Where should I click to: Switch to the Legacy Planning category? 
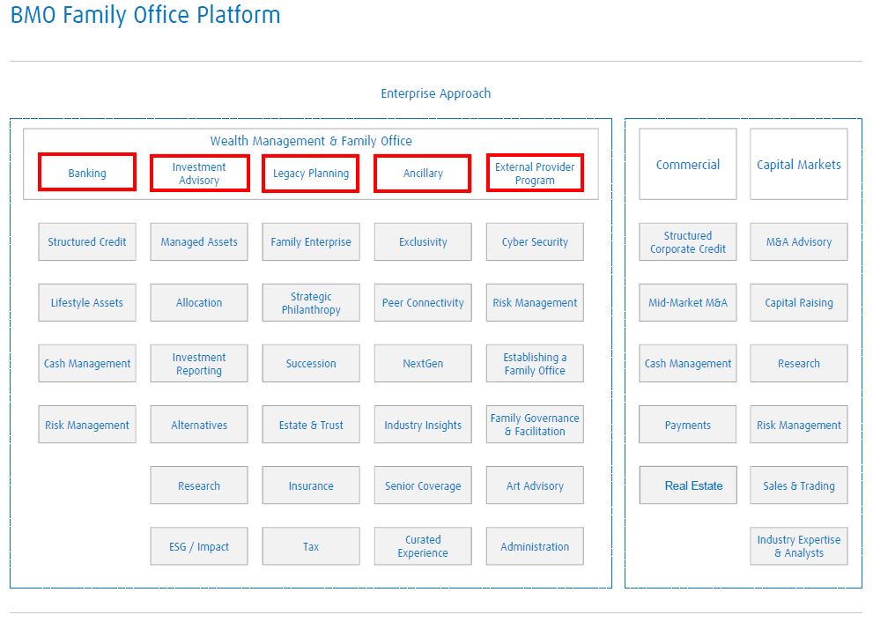point(311,174)
